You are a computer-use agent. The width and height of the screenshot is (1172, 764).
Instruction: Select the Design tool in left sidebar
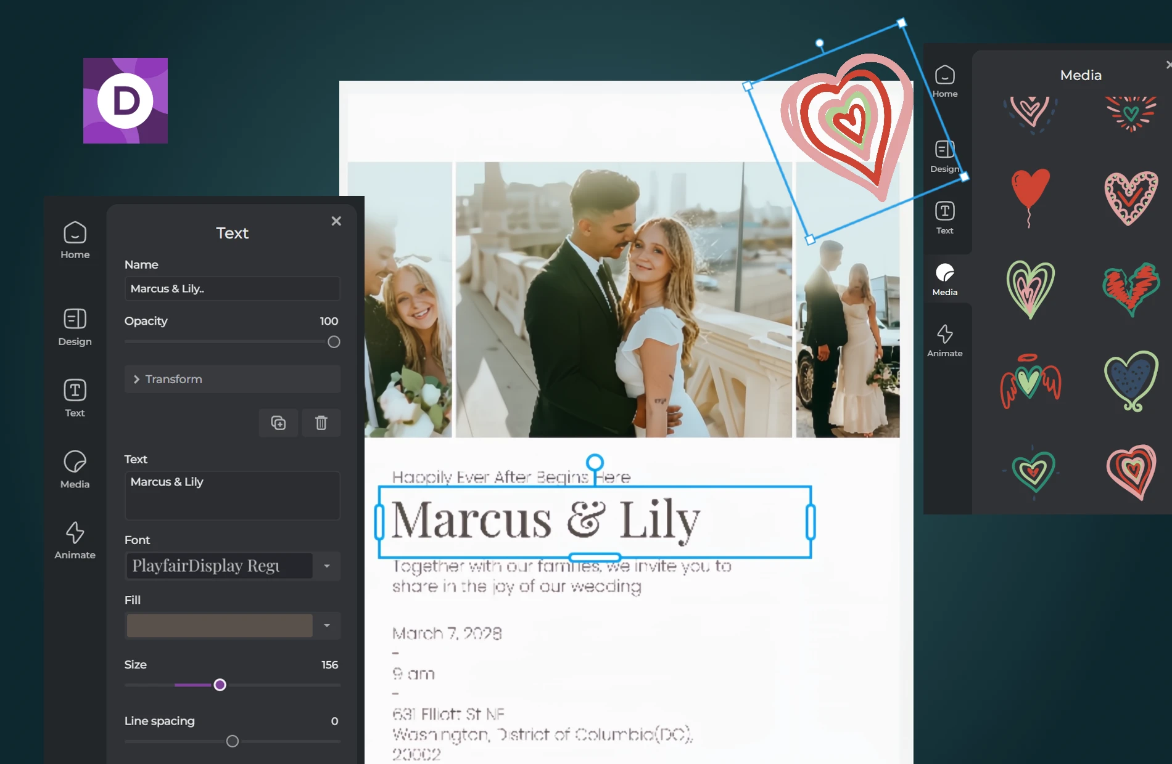[74, 327]
